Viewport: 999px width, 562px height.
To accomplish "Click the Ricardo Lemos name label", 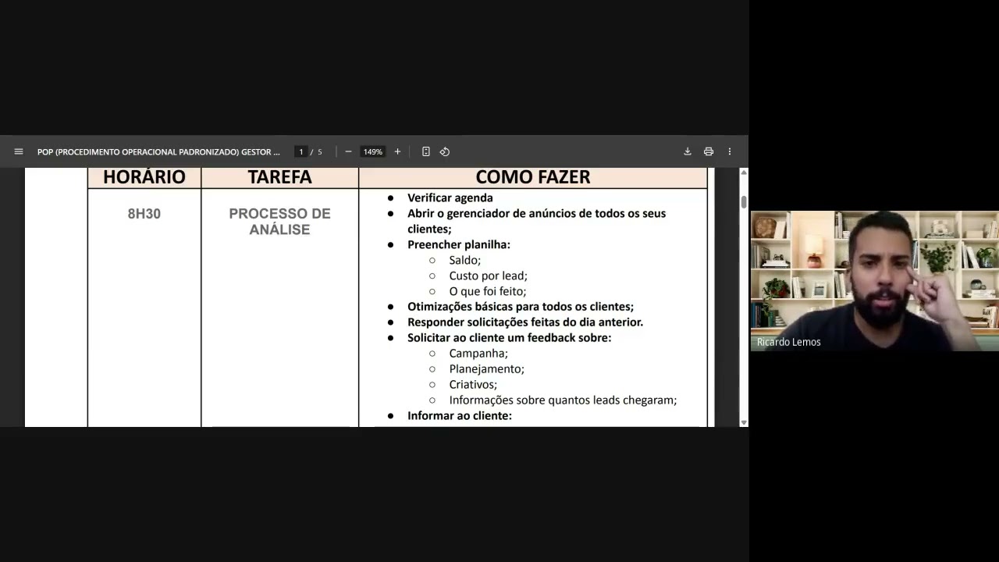I will 788,342.
